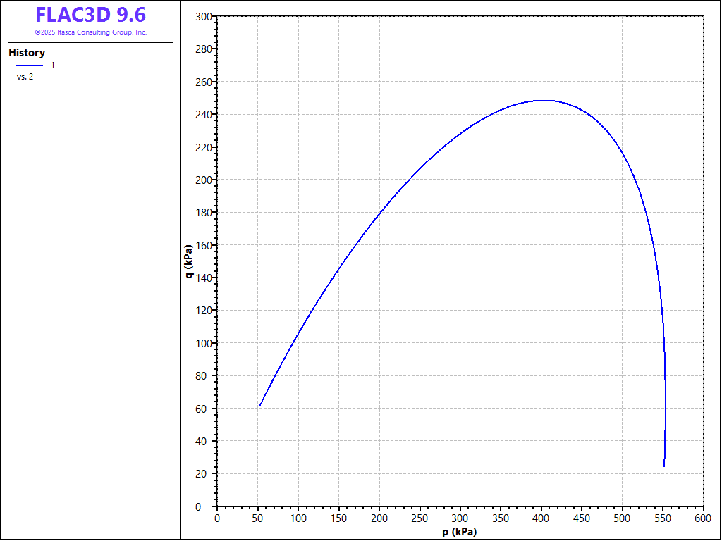Click the 550 tick label on x-axis

[x=663, y=518]
